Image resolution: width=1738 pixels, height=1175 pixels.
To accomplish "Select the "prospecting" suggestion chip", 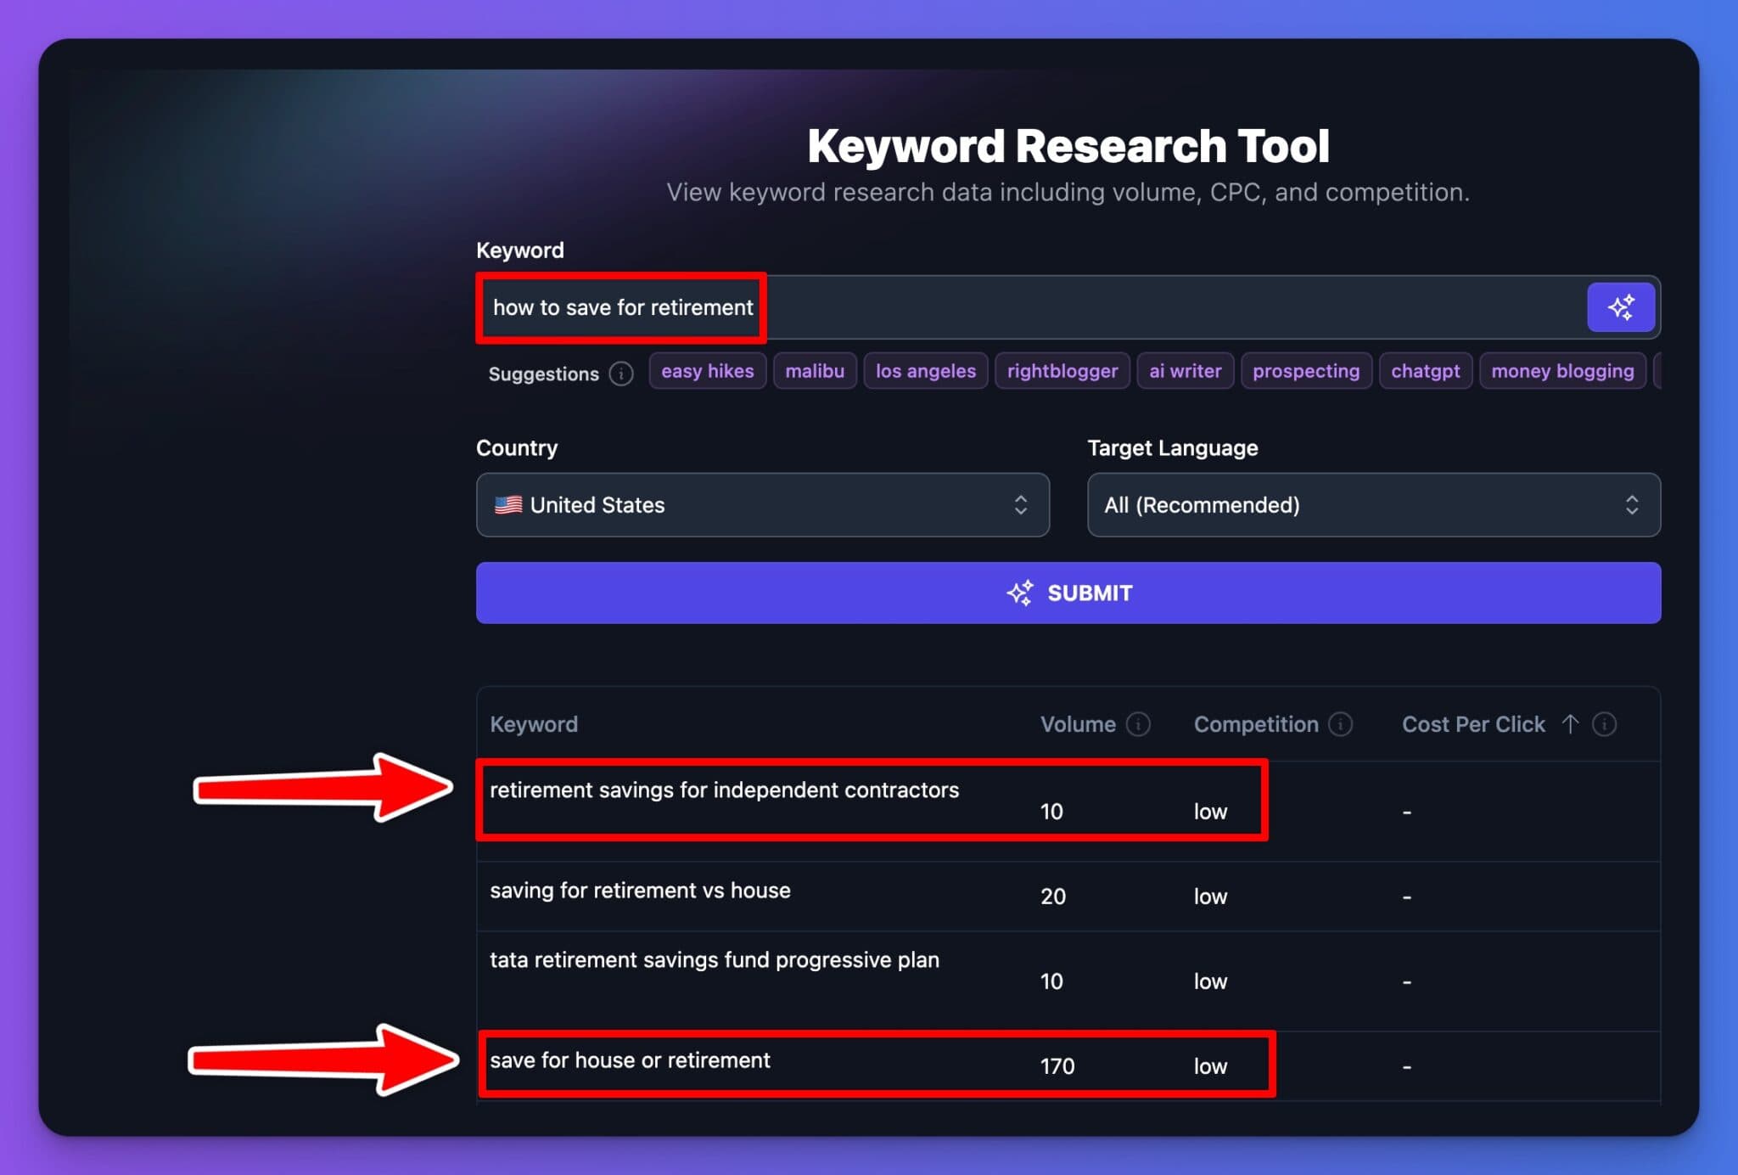I will point(1306,371).
